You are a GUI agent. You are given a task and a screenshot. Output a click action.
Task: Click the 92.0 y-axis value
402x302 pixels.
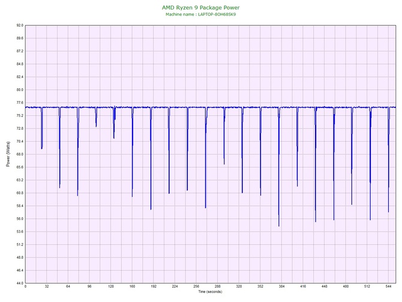pyautogui.click(x=20, y=25)
